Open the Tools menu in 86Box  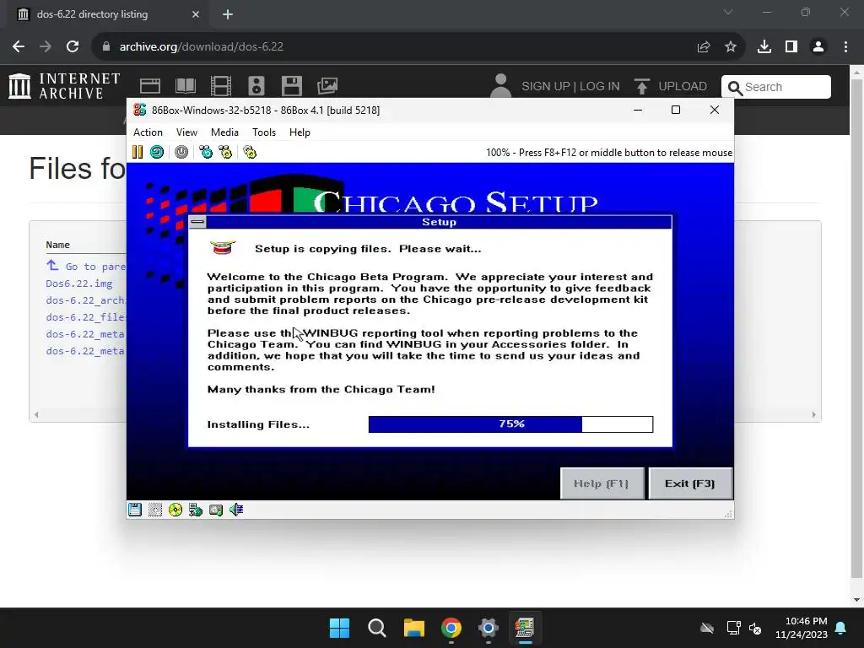[264, 132]
